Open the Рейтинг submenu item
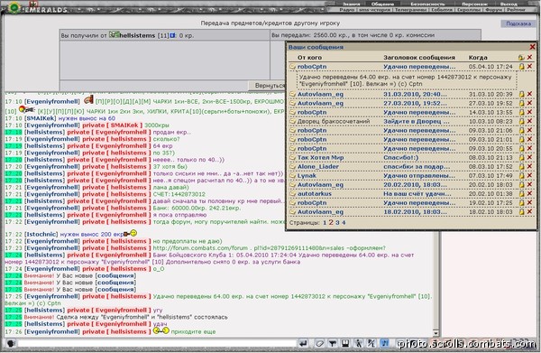This screenshot has width=541, height=353. coord(516,10)
